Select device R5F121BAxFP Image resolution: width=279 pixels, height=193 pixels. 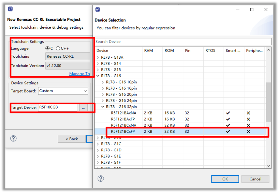(123, 119)
